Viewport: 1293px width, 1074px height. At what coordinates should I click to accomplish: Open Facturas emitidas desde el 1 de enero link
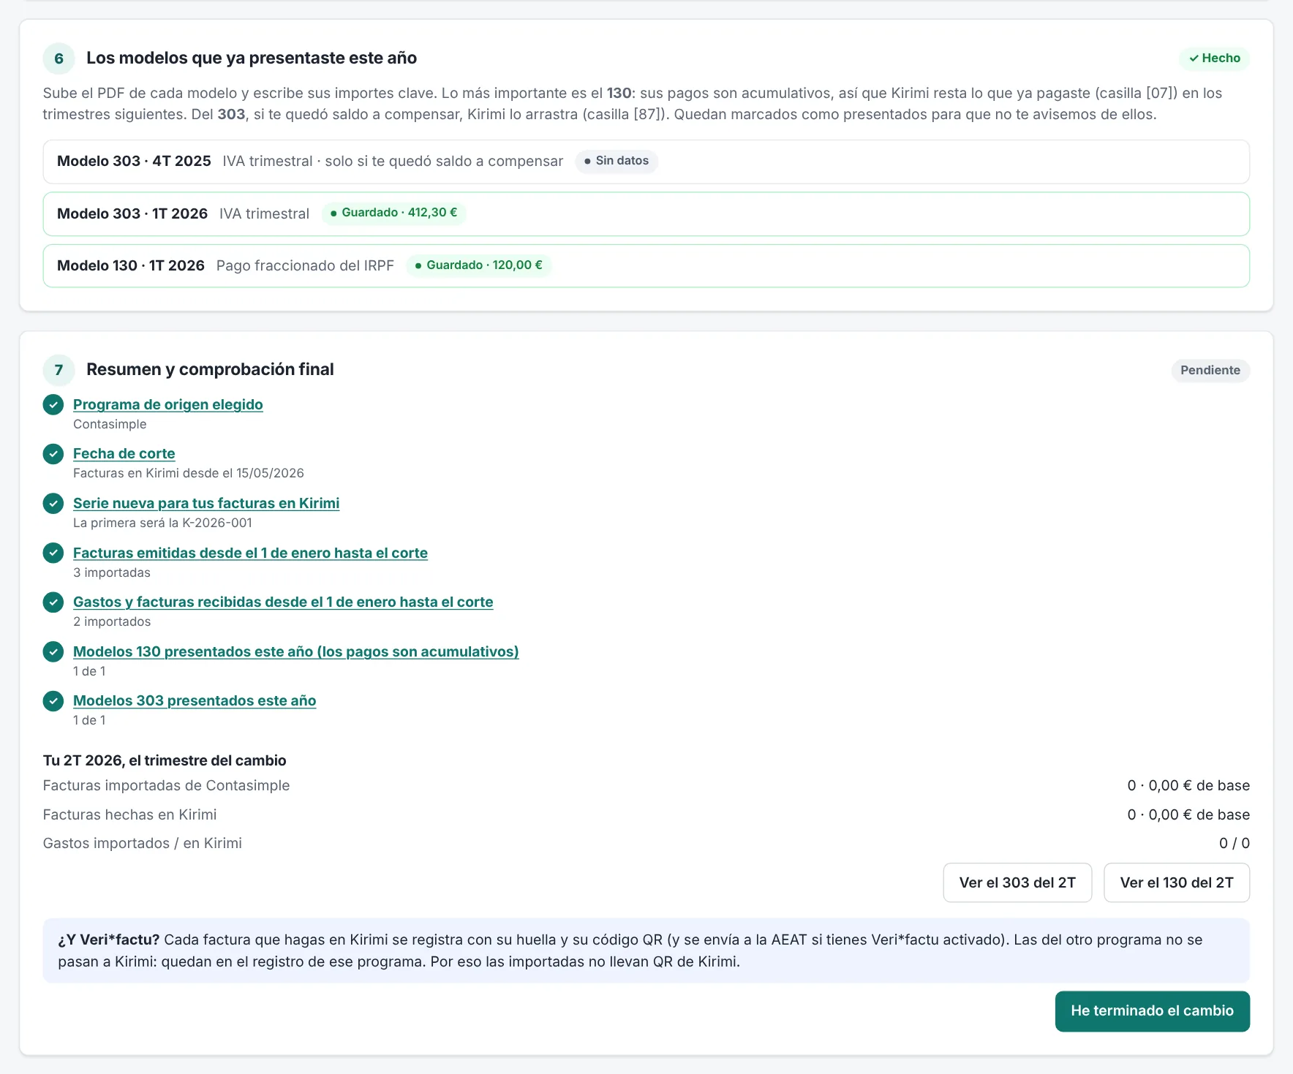(250, 553)
